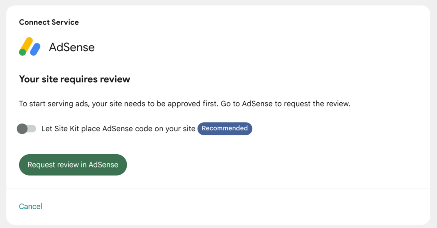
Task: Click the blue Recommended badge
Action: click(x=224, y=128)
